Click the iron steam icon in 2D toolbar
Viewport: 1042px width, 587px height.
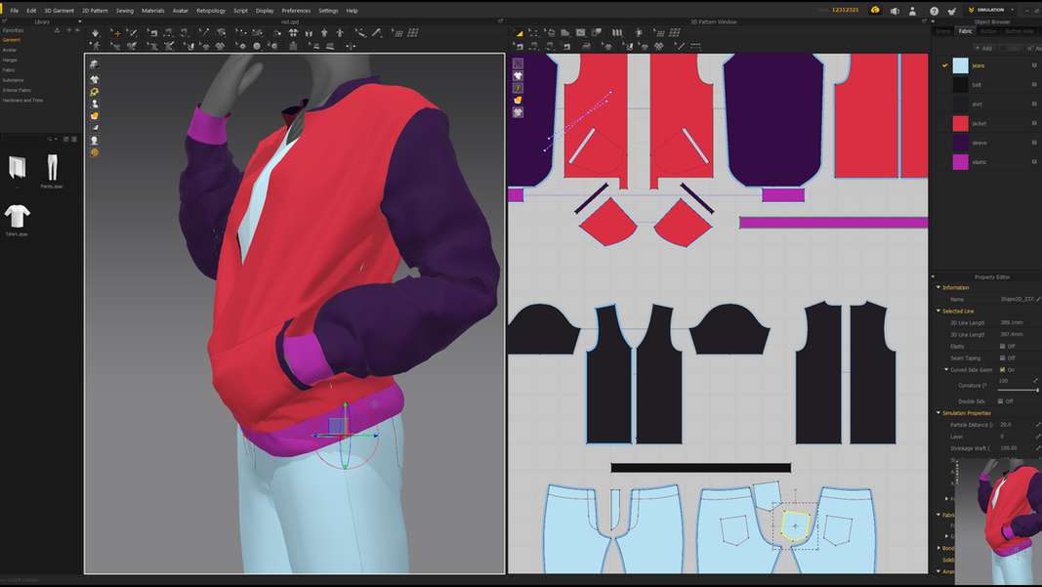(586, 46)
